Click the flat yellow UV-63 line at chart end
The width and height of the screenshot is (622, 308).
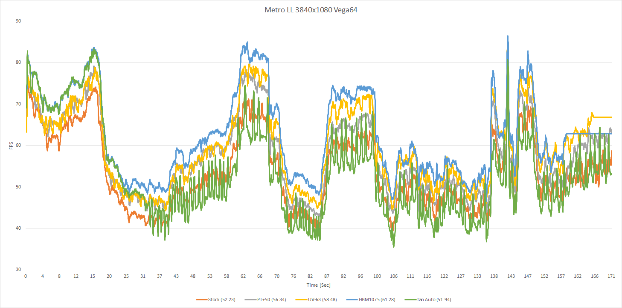pyautogui.click(x=603, y=117)
